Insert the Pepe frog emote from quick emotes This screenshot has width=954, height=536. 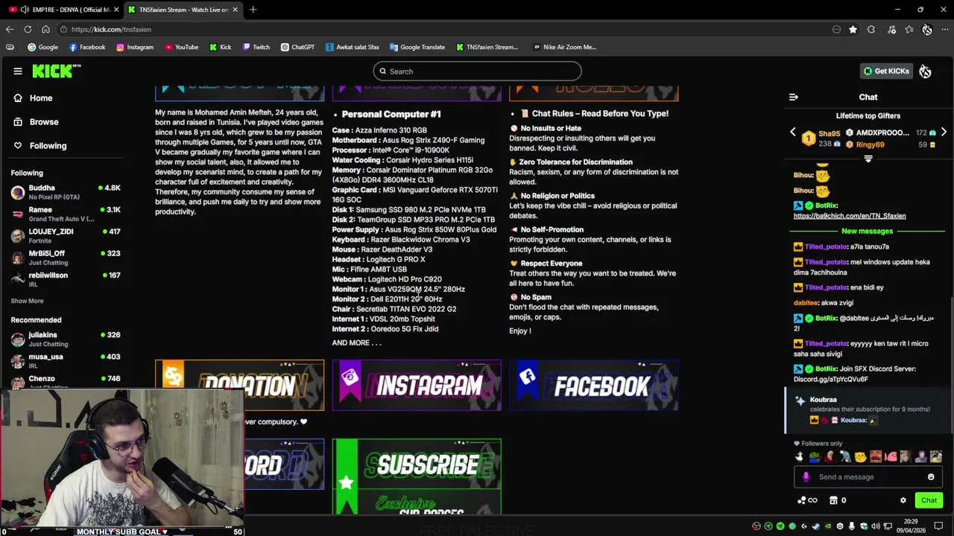pos(815,457)
